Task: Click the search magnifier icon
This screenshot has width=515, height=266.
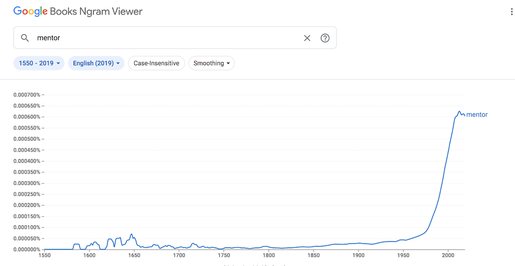Action: click(25, 38)
